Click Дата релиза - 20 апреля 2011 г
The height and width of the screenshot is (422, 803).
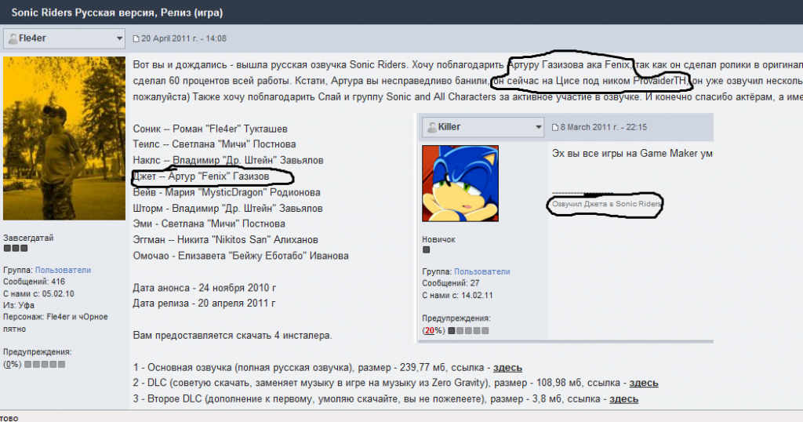pos(204,303)
